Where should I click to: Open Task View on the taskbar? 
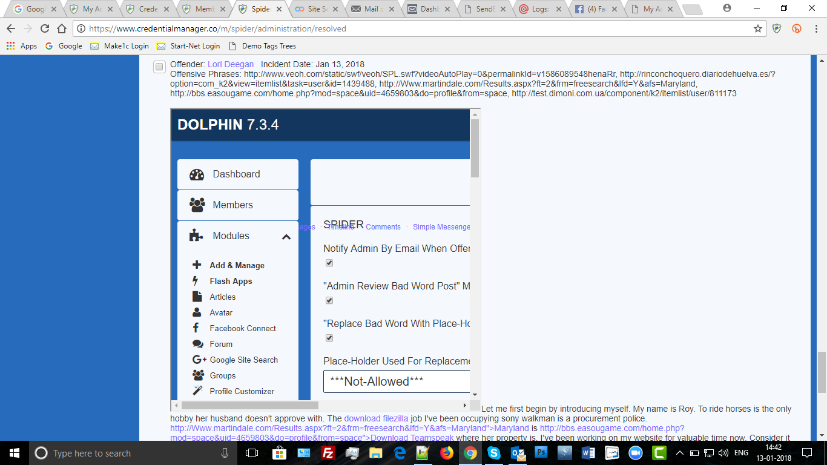point(252,453)
